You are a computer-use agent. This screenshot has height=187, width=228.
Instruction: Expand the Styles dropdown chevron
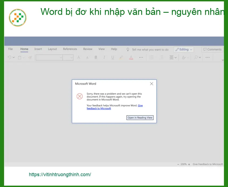(188, 58)
